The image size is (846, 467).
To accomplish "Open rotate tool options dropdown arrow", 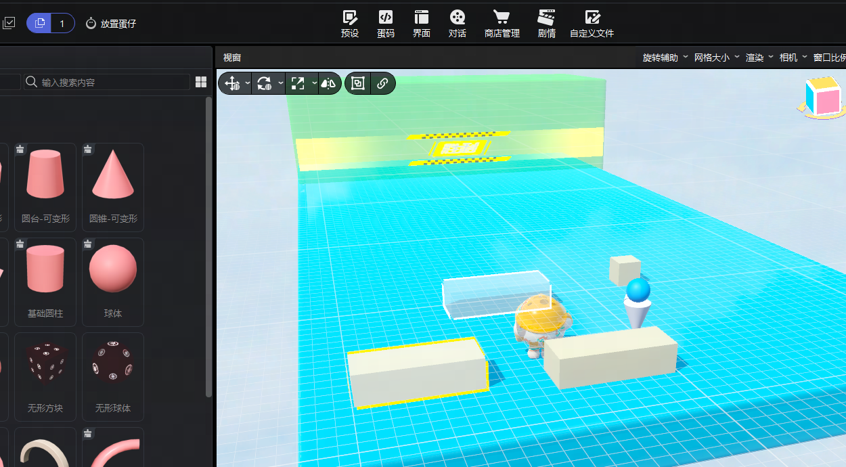I will 281,83.
